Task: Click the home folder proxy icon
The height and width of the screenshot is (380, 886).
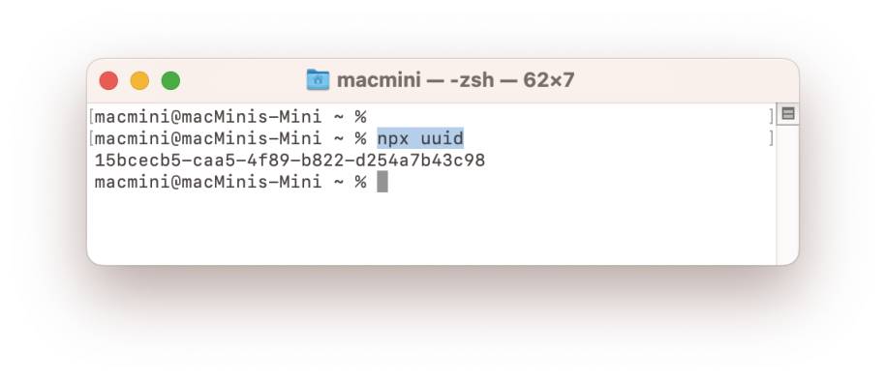Action: coord(318,79)
